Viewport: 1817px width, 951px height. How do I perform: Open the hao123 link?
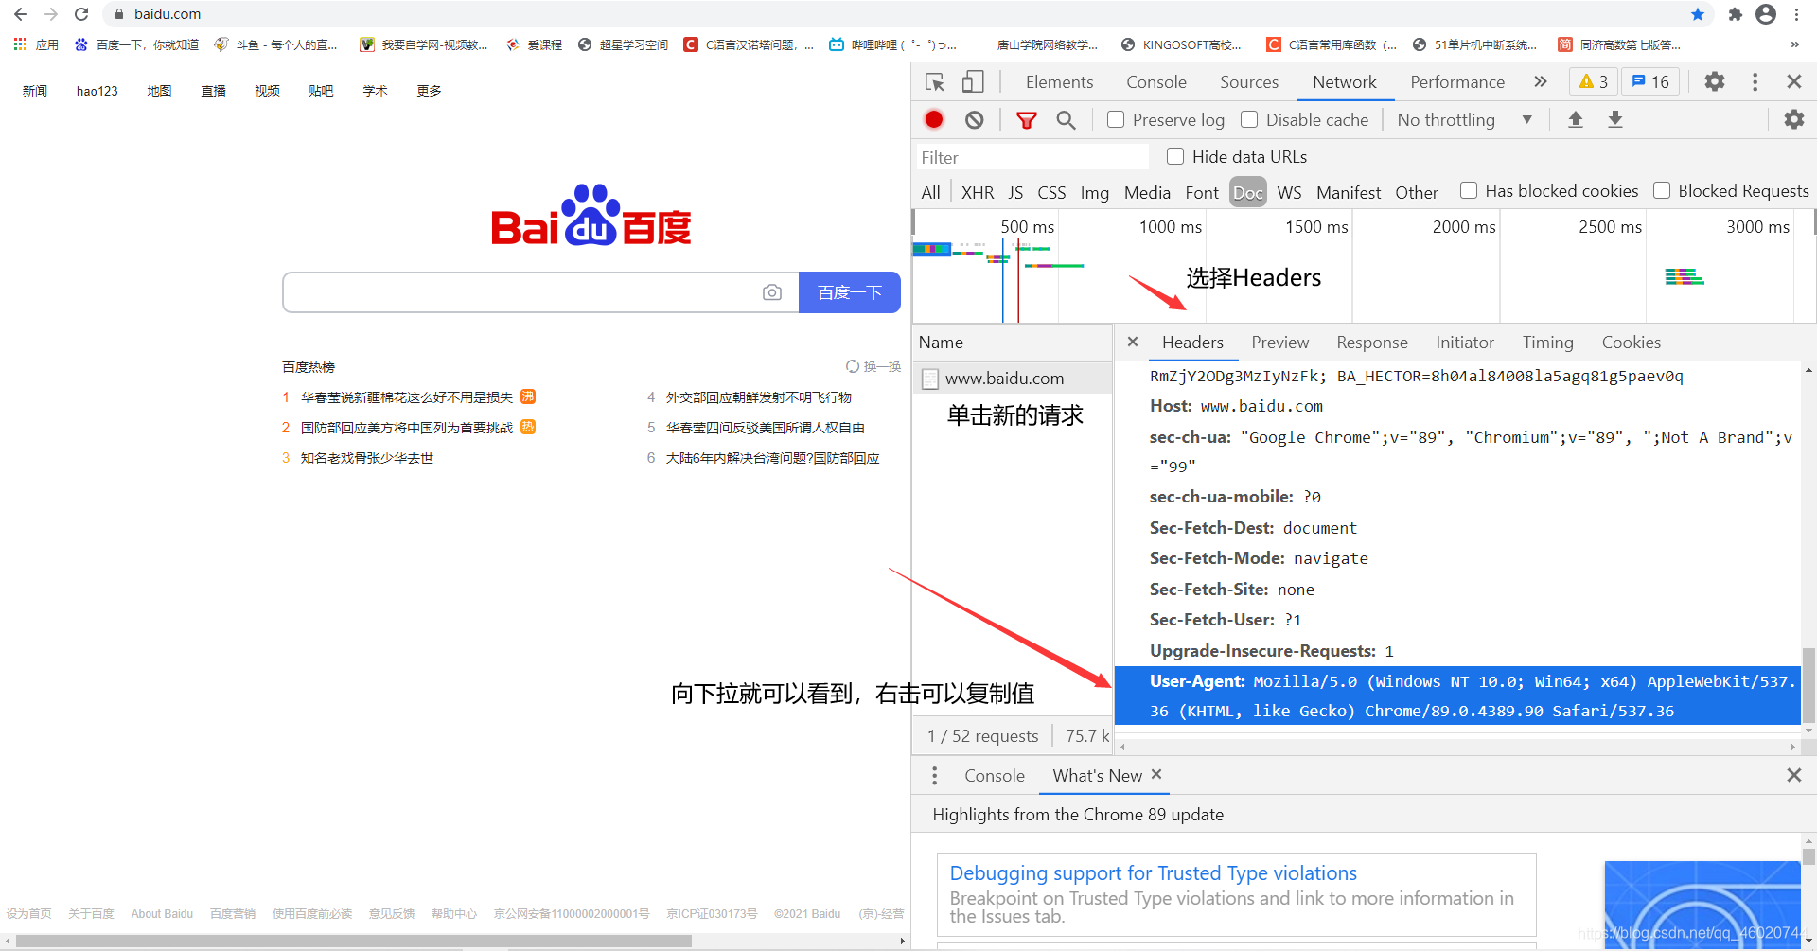pyautogui.click(x=97, y=91)
